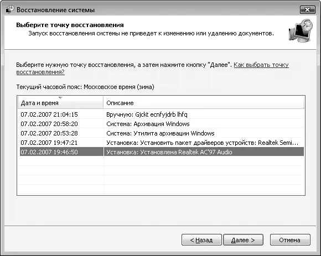Choose 'Утилита архивации Windows' entry
Screen dimensions: 321x256
pyautogui.click(x=161, y=133)
